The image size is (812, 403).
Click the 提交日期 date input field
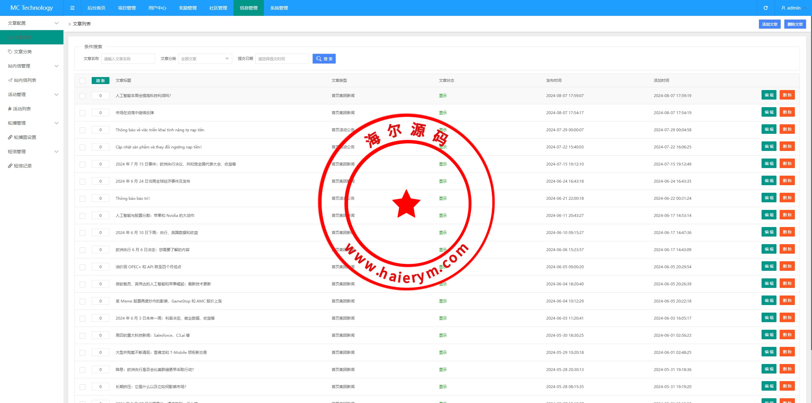pos(282,59)
